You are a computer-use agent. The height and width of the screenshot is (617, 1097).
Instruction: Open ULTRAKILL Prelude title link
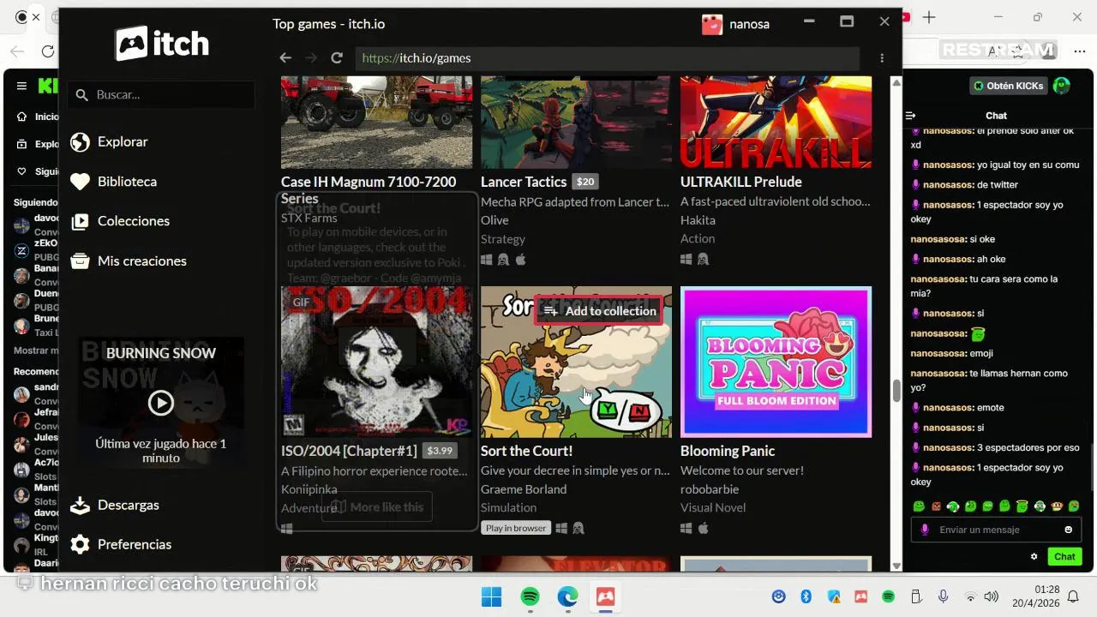pos(741,182)
